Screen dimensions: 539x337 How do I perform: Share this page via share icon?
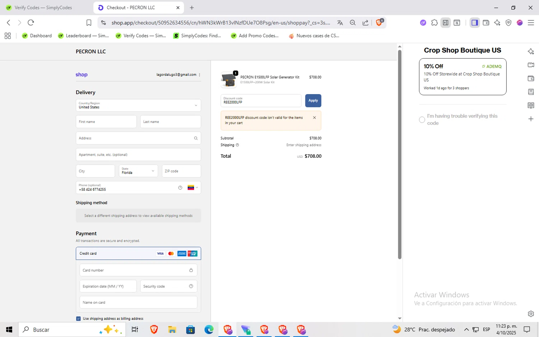pos(365,23)
